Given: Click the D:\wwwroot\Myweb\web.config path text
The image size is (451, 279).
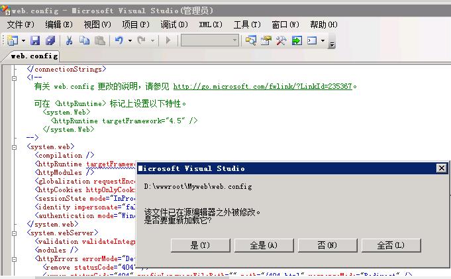Looking at the screenshot, I should [198, 187].
